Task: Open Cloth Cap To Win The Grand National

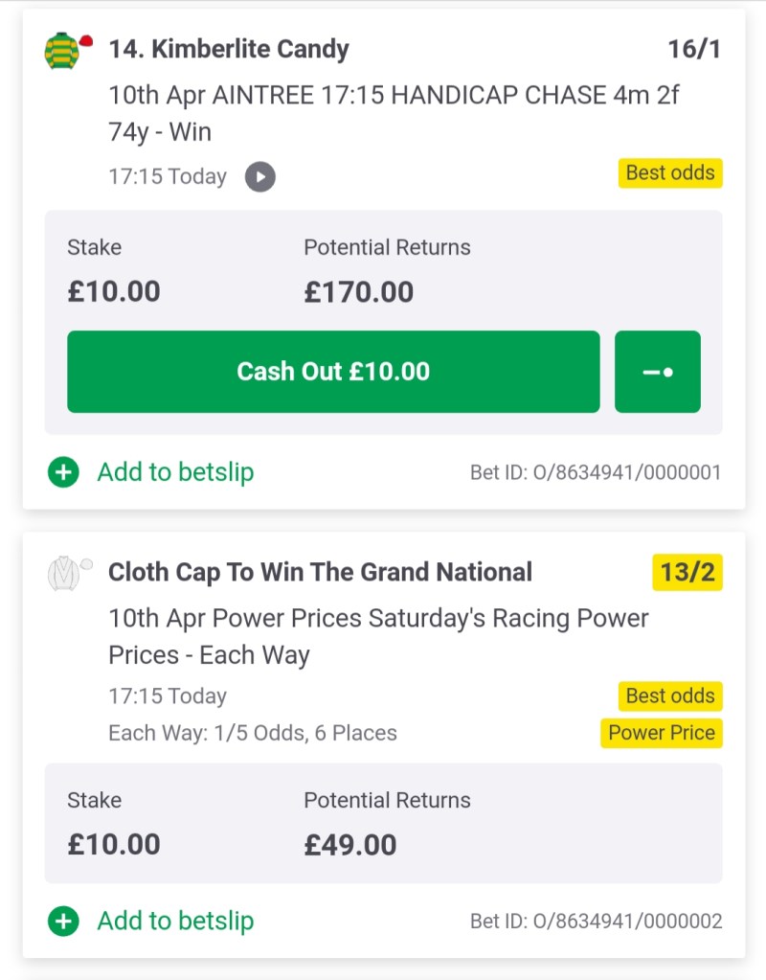Action: click(320, 573)
